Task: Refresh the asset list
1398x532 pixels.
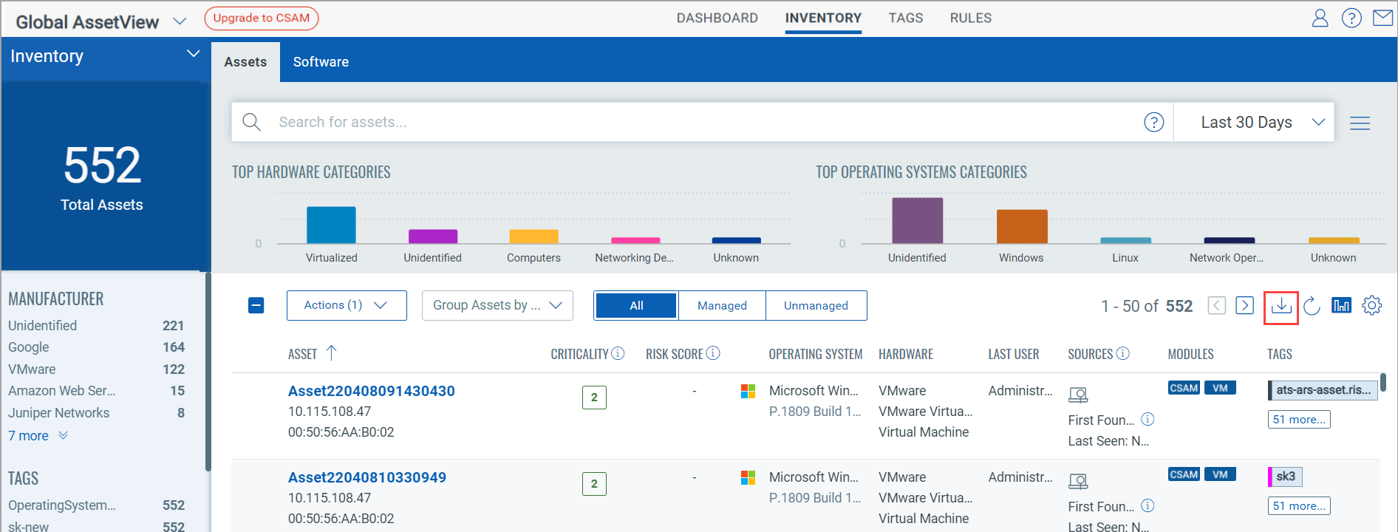Action: click(x=1312, y=306)
